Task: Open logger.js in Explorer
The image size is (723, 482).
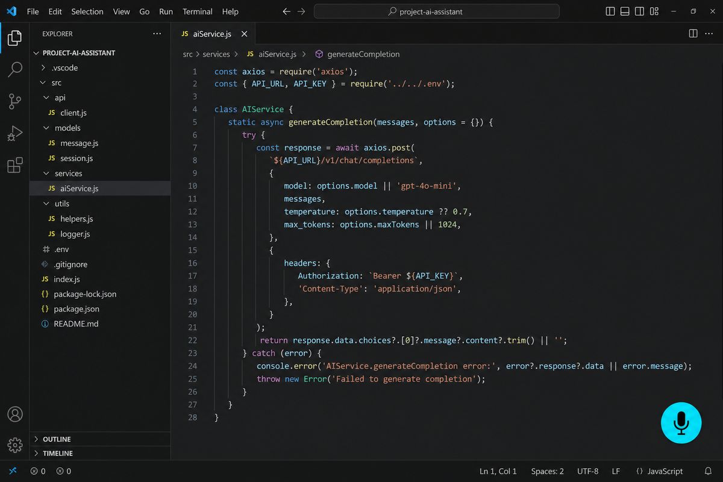Action: coord(100,234)
